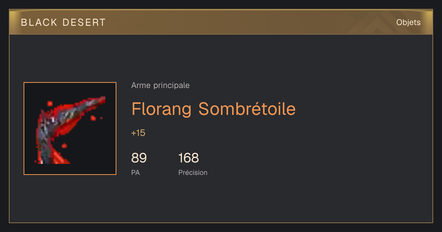The width and height of the screenshot is (442, 232).
Task: Click the Florang Sombrétoile weapon icon
Action: 70,129
